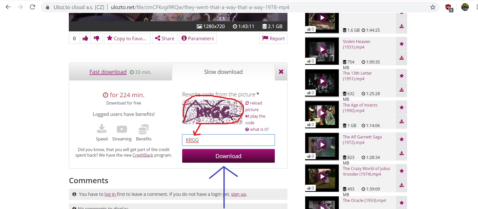Screen dimensions: 478x209
Task: Bookmark this page with the star icon
Action: 433,7
